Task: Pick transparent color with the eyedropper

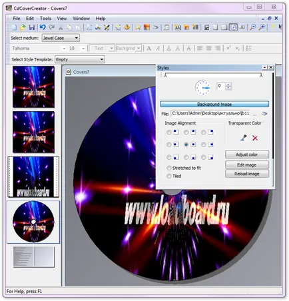Action: (x=244, y=138)
